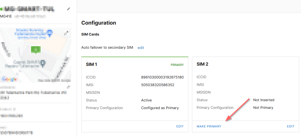Open EDIT for SIM 1
Viewport: 301px width, 137px height.
(180, 126)
